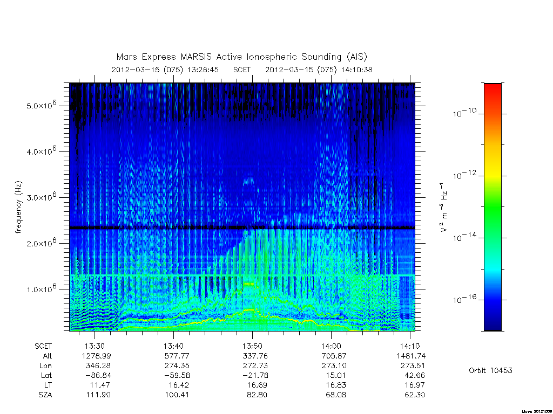Click local time value 16.42

pyautogui.click(x=179, y=385)
